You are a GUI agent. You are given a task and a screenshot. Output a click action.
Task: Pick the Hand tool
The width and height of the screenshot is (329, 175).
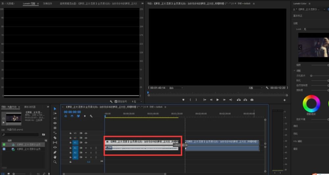(55, 157)
